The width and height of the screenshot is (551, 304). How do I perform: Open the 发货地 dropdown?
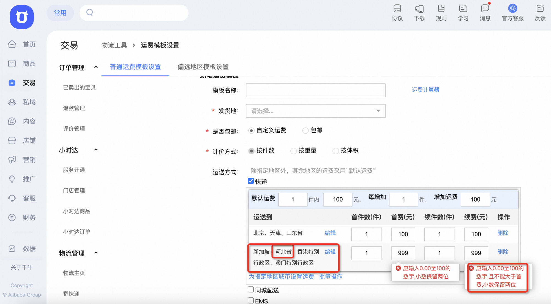pos(315,111)
